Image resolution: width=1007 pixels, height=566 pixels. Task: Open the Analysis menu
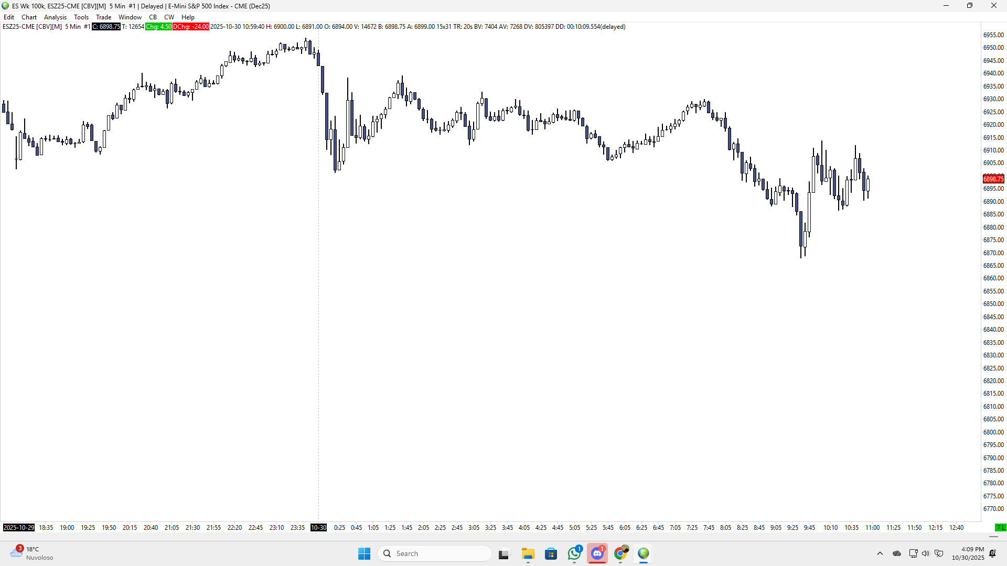click(x=55, y=17)
